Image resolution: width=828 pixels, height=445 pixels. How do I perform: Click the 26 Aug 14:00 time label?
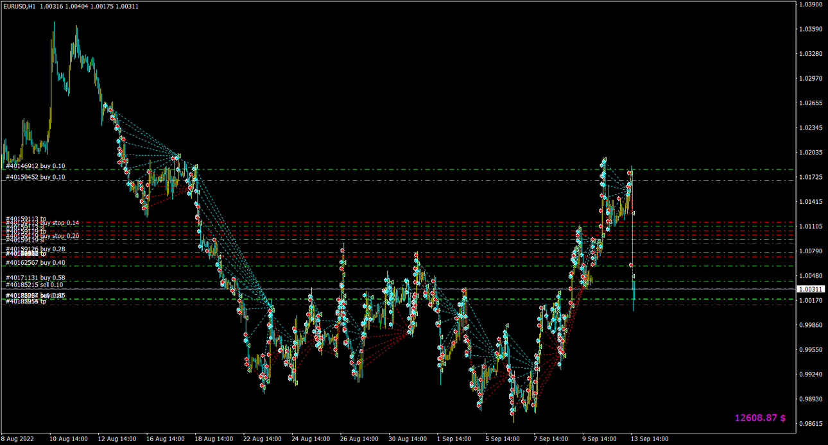359,439
